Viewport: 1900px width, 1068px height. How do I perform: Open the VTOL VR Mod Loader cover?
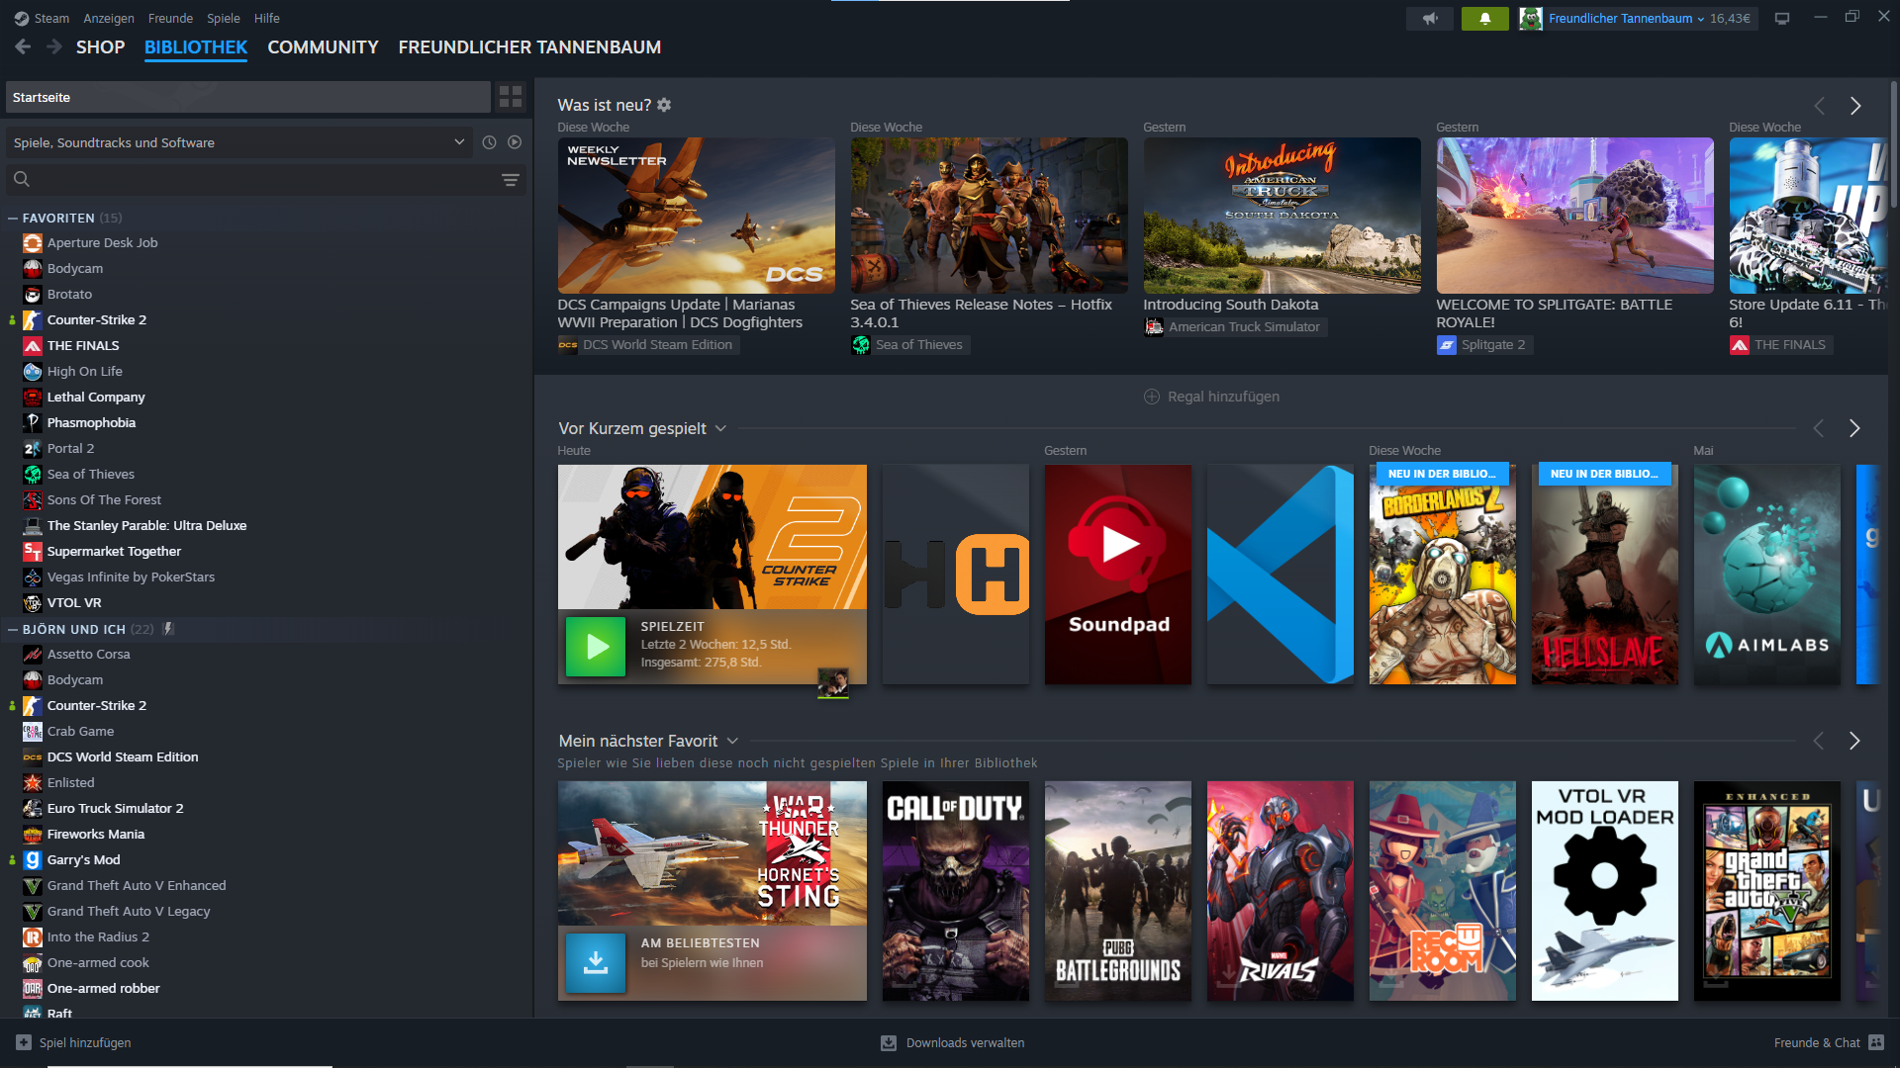click(1604, 891)
